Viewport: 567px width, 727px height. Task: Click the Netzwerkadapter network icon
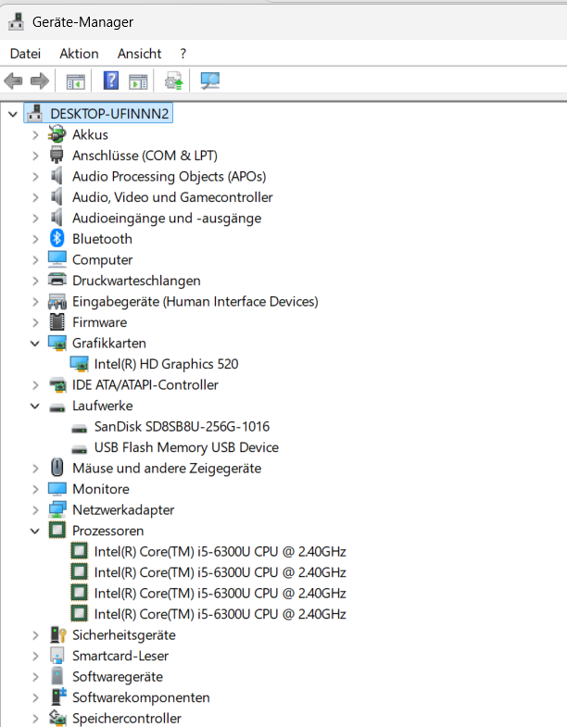click(57, 509)
